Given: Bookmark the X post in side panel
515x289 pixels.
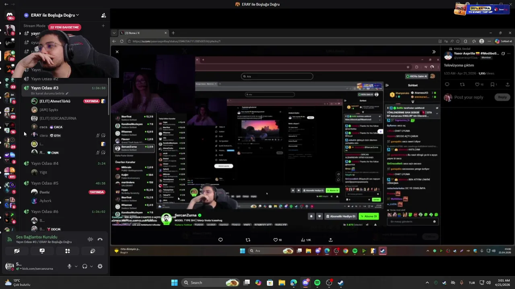Looking at the screenshot, I should point(492,85).
